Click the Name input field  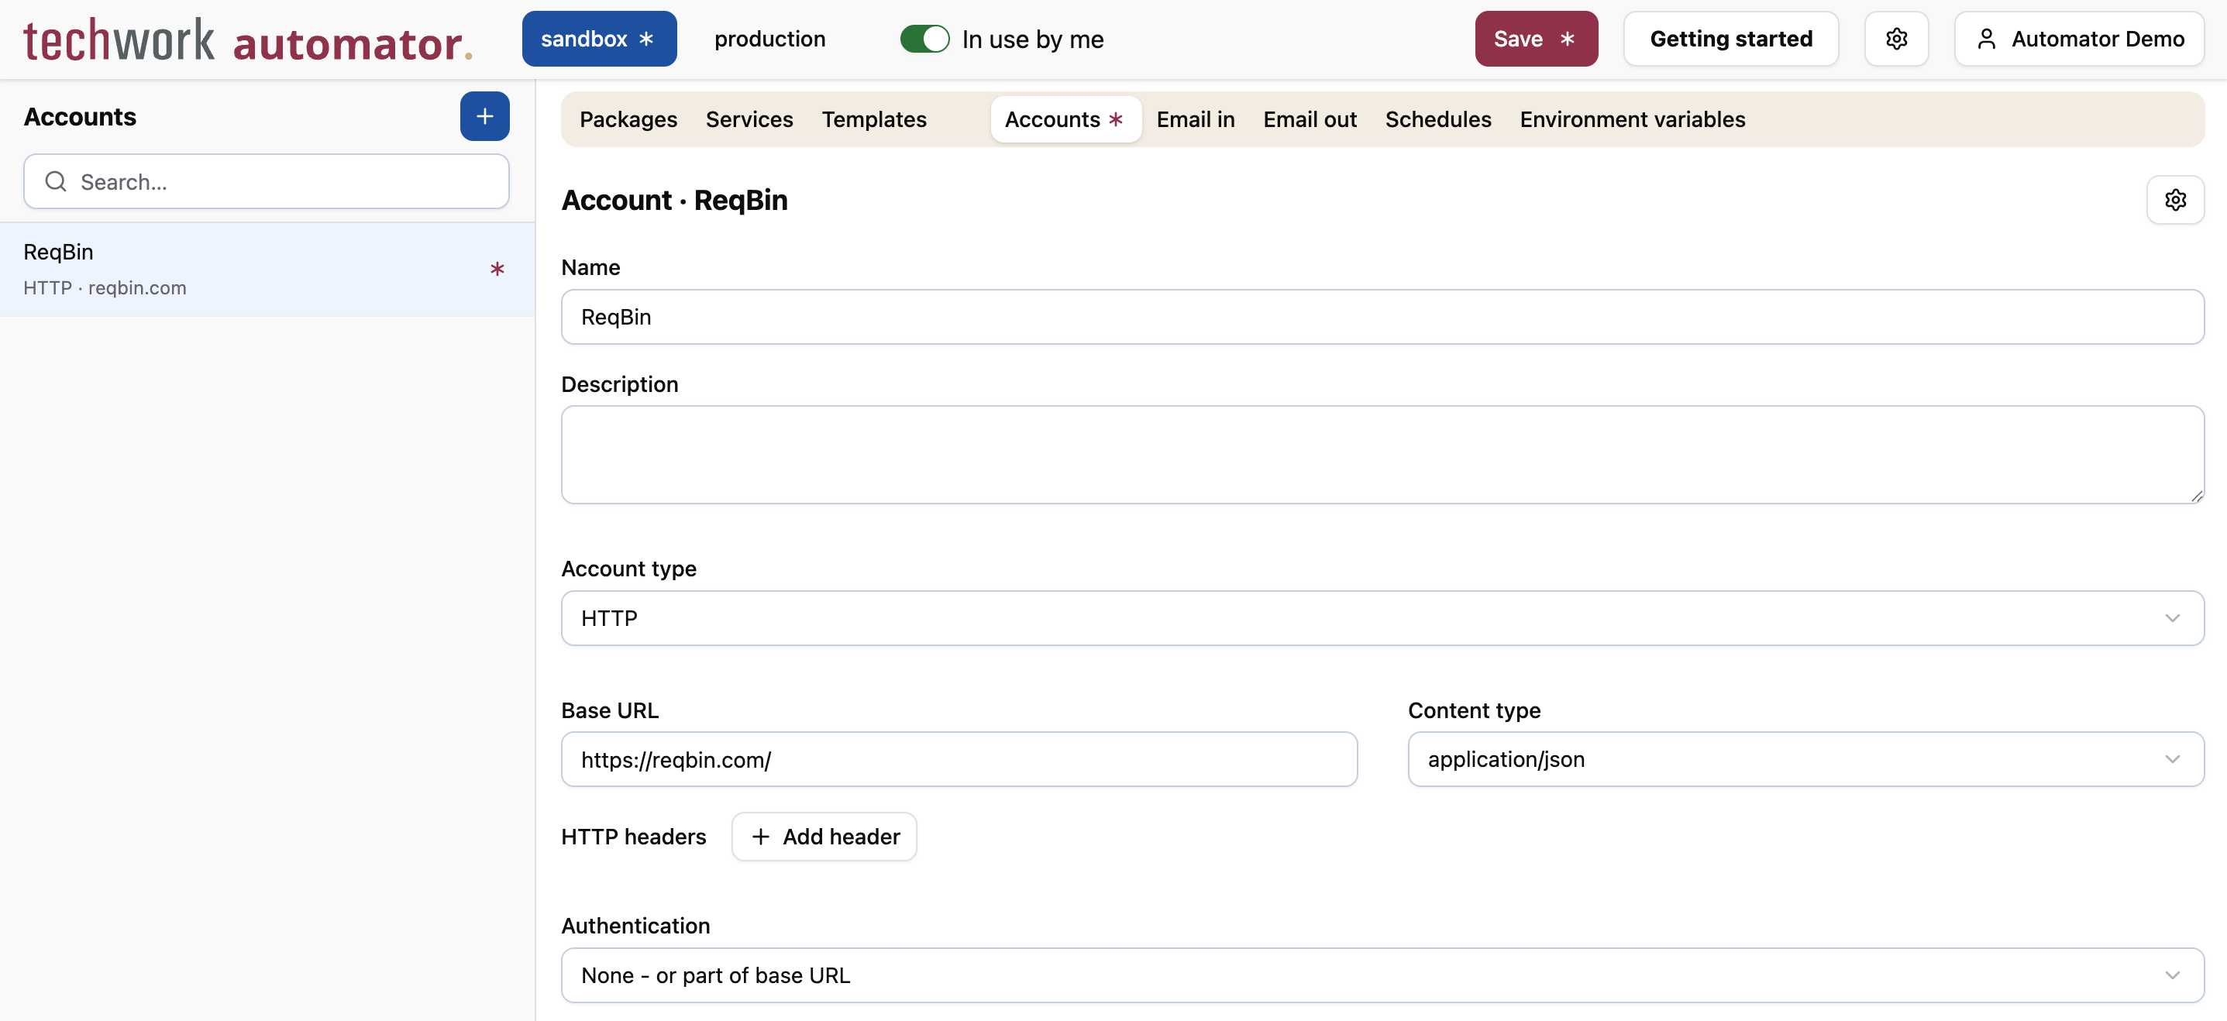pyautogui.click(x=1382, y=316)
